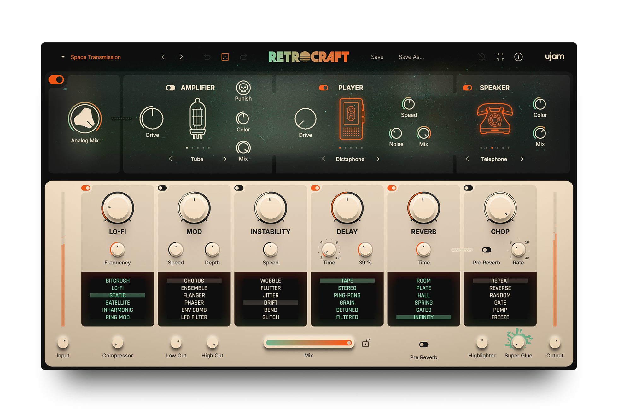This screenshot has width=618, height=412.
Task: Click the Telephone speaker image
Action: 495,119
